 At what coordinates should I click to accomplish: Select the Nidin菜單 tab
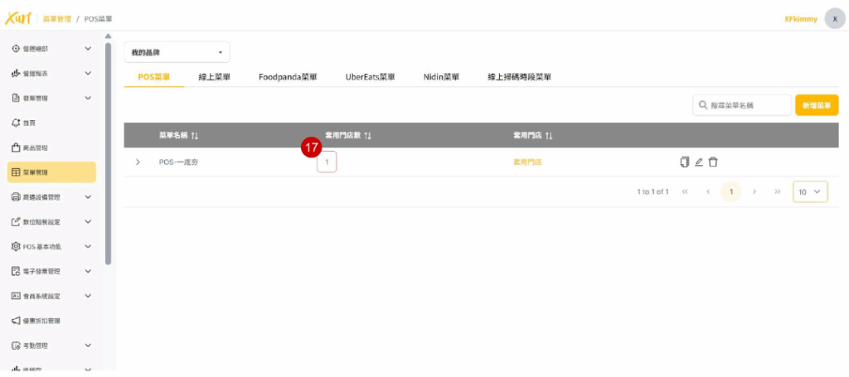(441, 77)
